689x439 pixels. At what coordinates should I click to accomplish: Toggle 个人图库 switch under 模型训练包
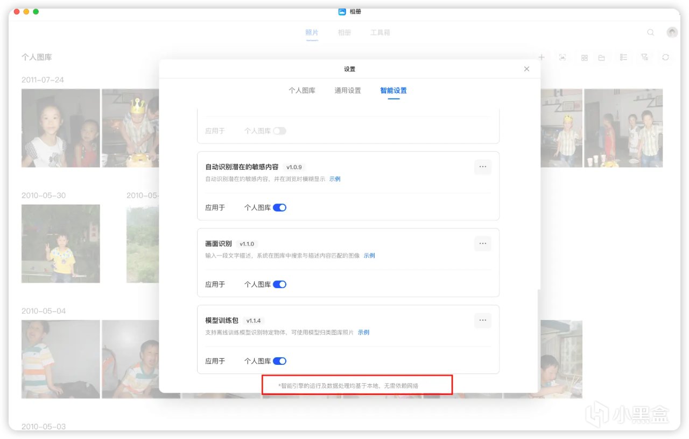pyautogui.click(x=279, y=361)
